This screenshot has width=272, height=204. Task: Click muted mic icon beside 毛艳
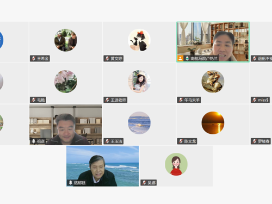pos(34,100)
